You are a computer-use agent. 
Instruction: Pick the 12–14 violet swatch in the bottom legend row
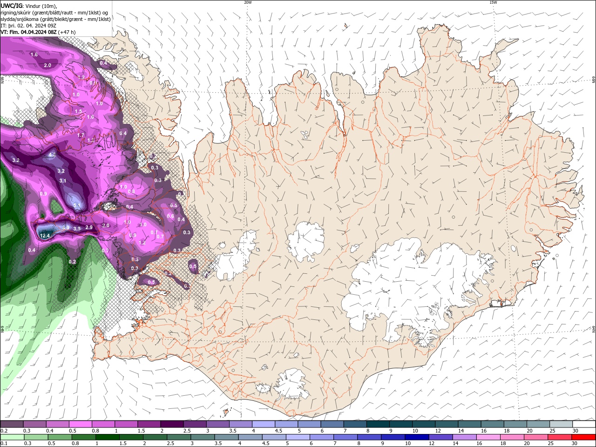[440, 437]
